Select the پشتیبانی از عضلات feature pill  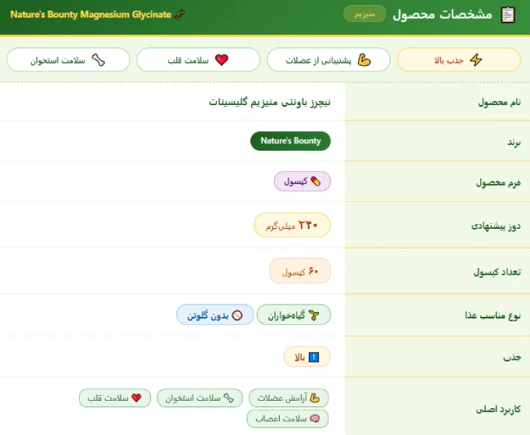(x=329, y=59)
